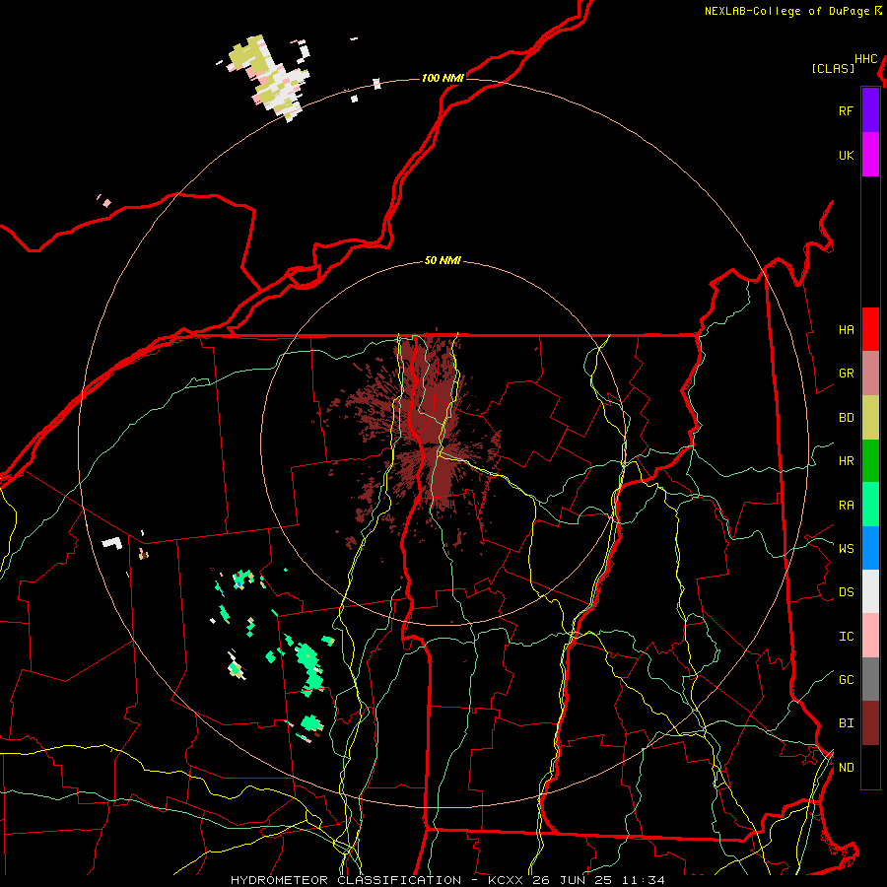887x887 pixels.
Task: Click 'HYDROMETEOR CLASSIFICATION' caption text
Action: point(346,880)
